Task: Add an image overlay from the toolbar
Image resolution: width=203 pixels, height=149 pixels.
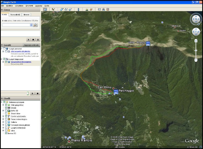Action: 70,9
